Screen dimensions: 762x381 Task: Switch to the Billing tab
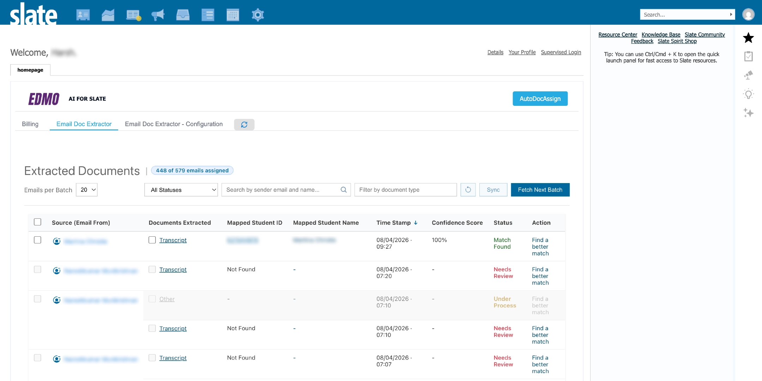tap(30, 124)
